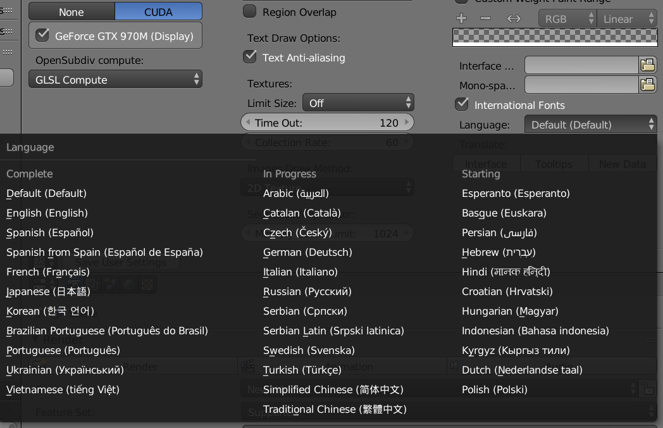Click the flip color ramp arrow icon

pyautogui.click(x=513, y=19)
